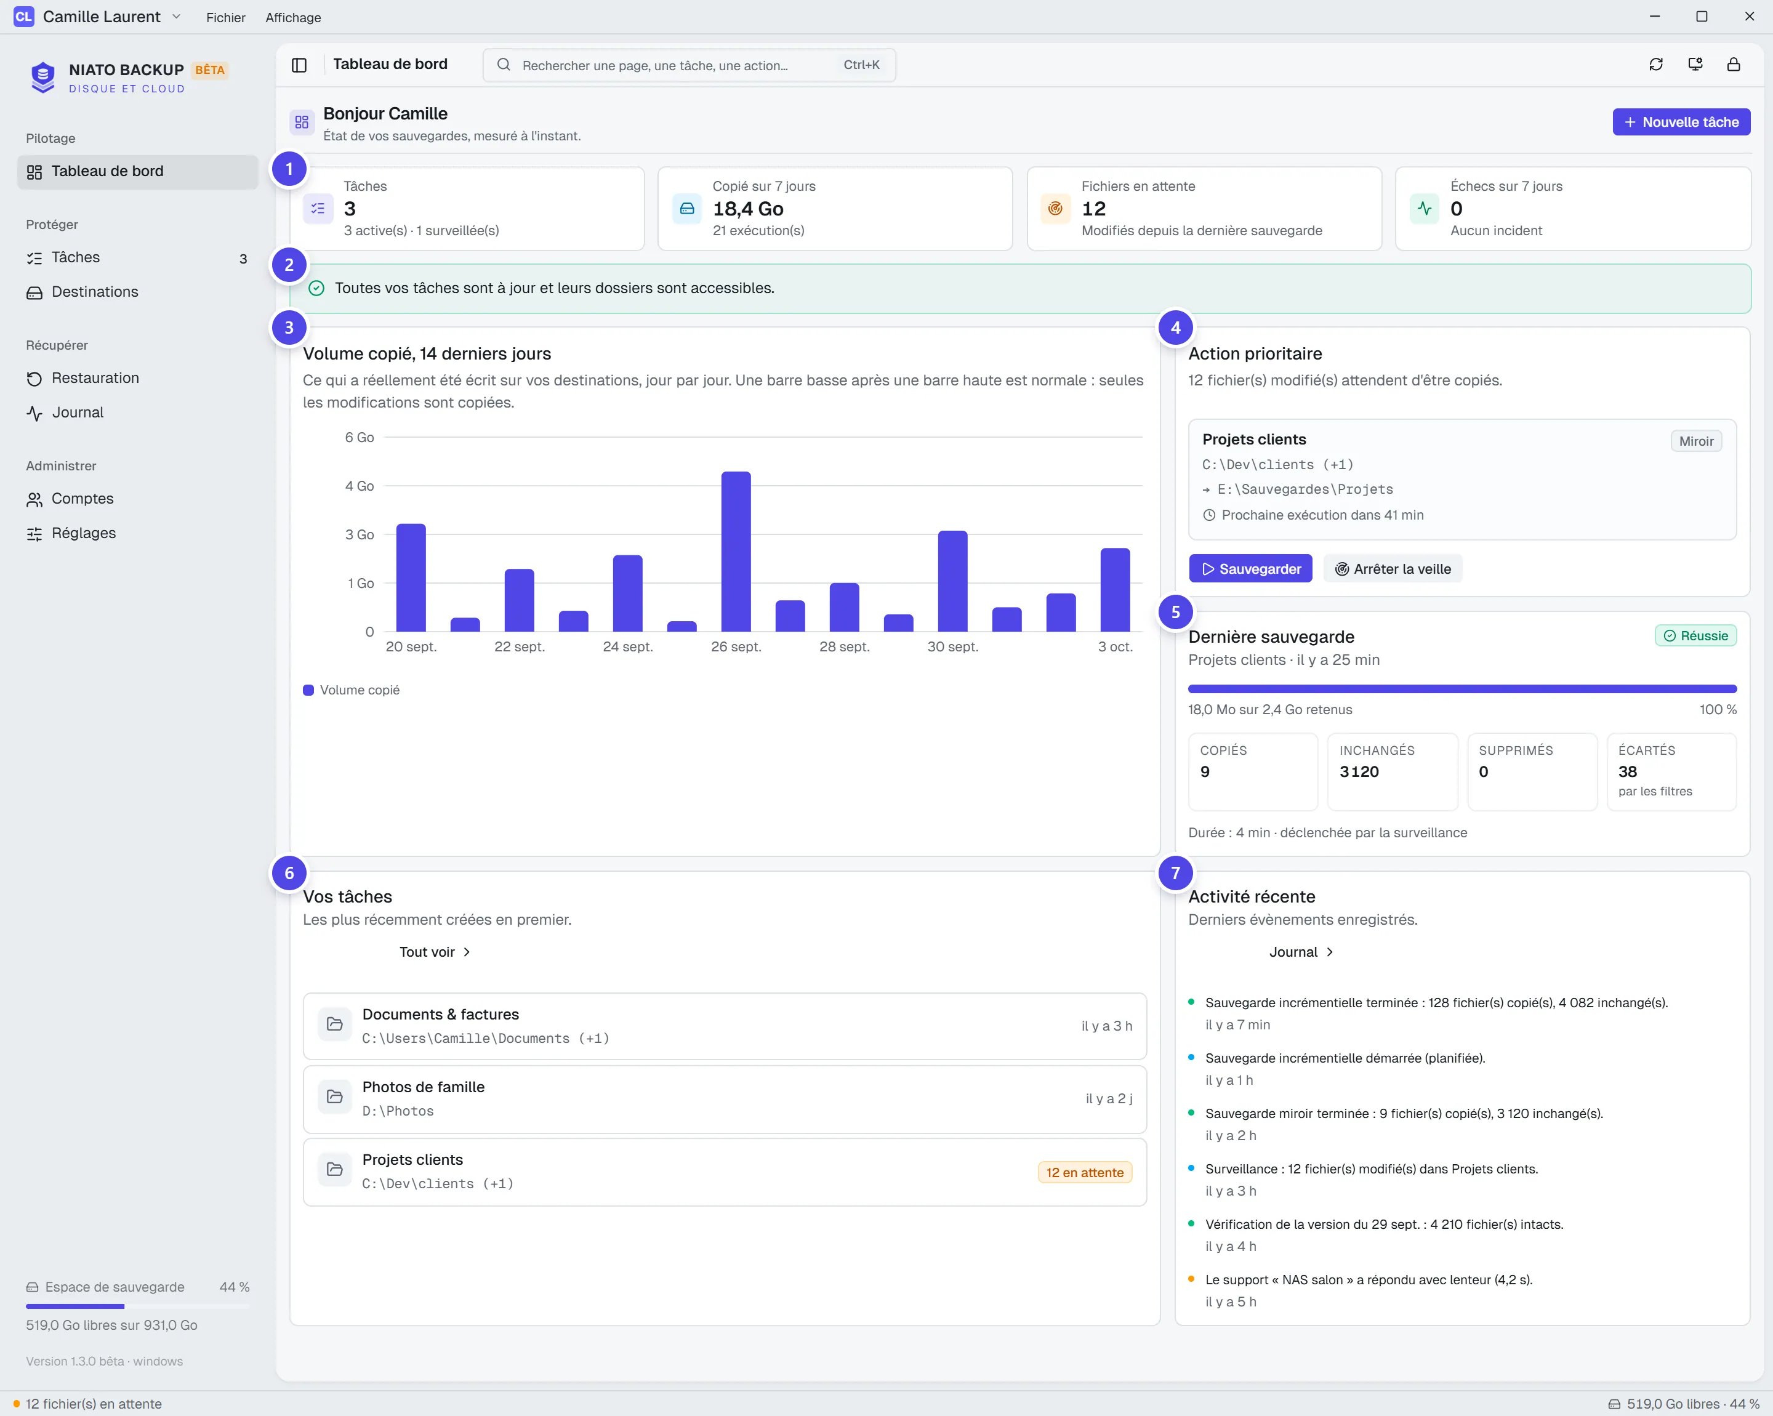Click the Espace de sauvegarde usage bar

(x=137, y=1306)
